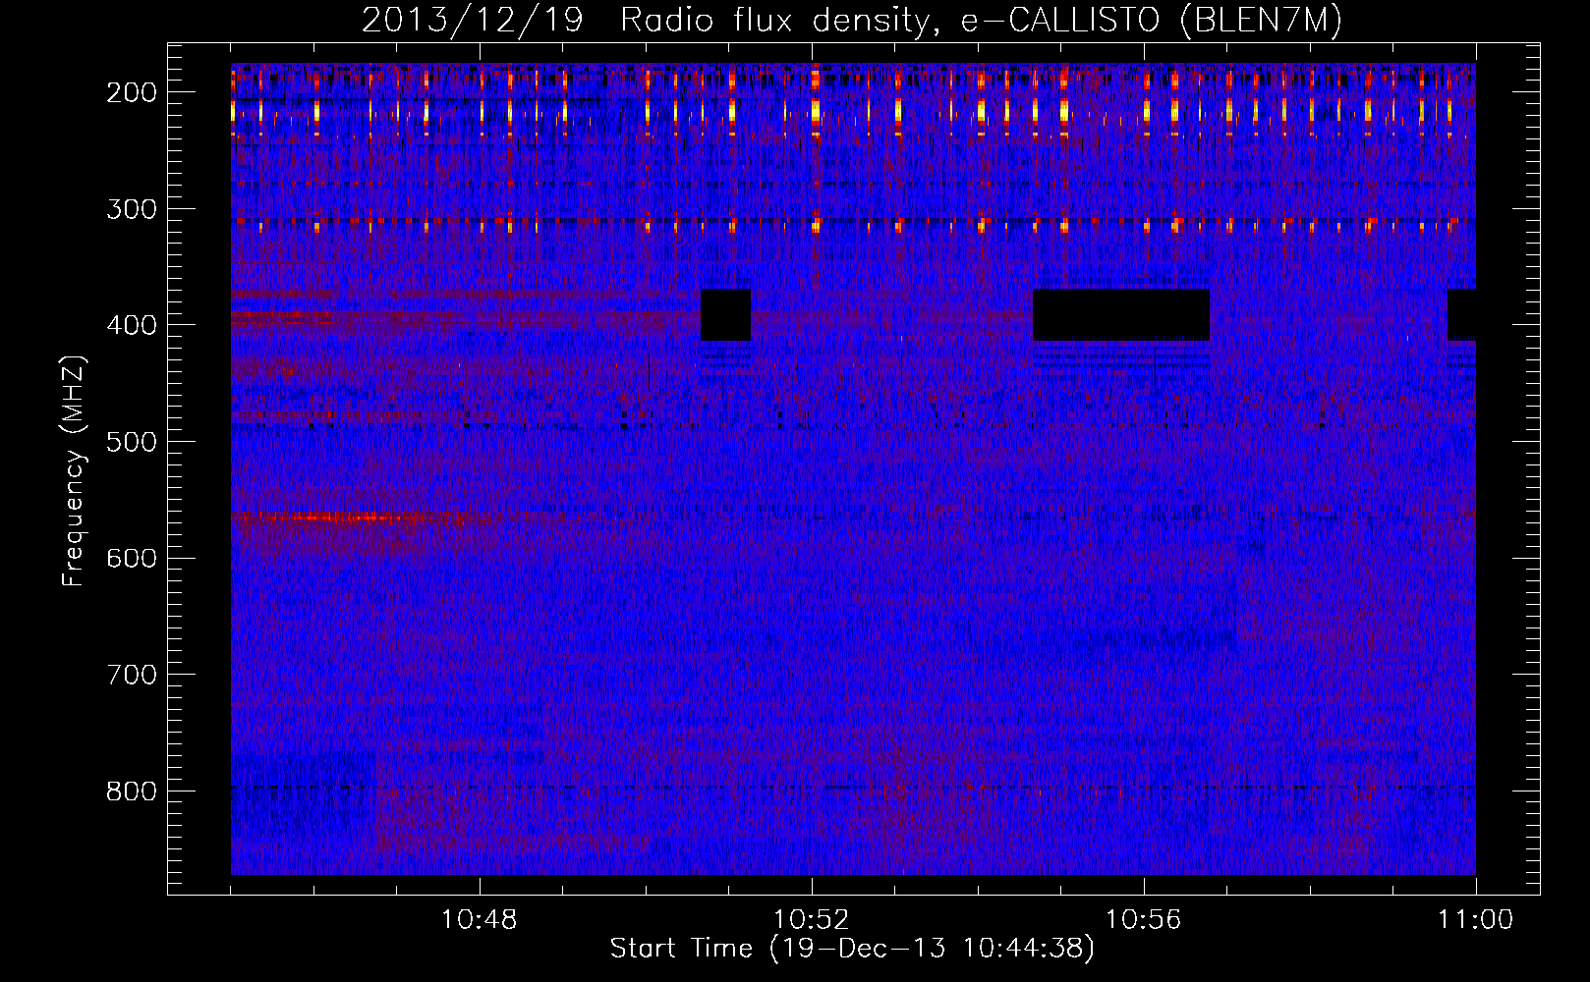Click the wide black data gap near 10:56
Screen dimensions: 1590x982
point(1121,314)
